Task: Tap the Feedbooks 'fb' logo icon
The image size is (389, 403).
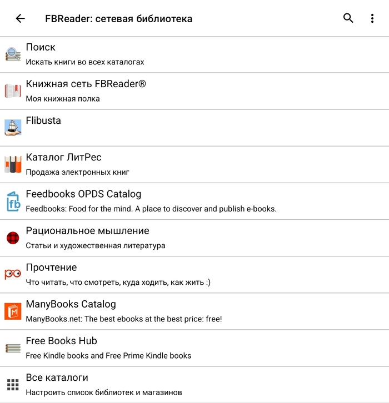Action: [13, 201]
